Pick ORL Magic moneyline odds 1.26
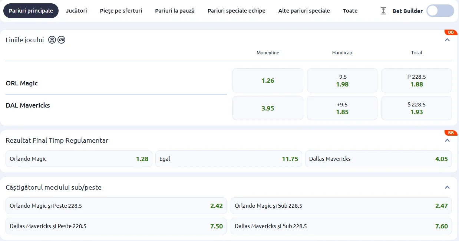Viewport: 459px width, 241px height. pos(268,81)
